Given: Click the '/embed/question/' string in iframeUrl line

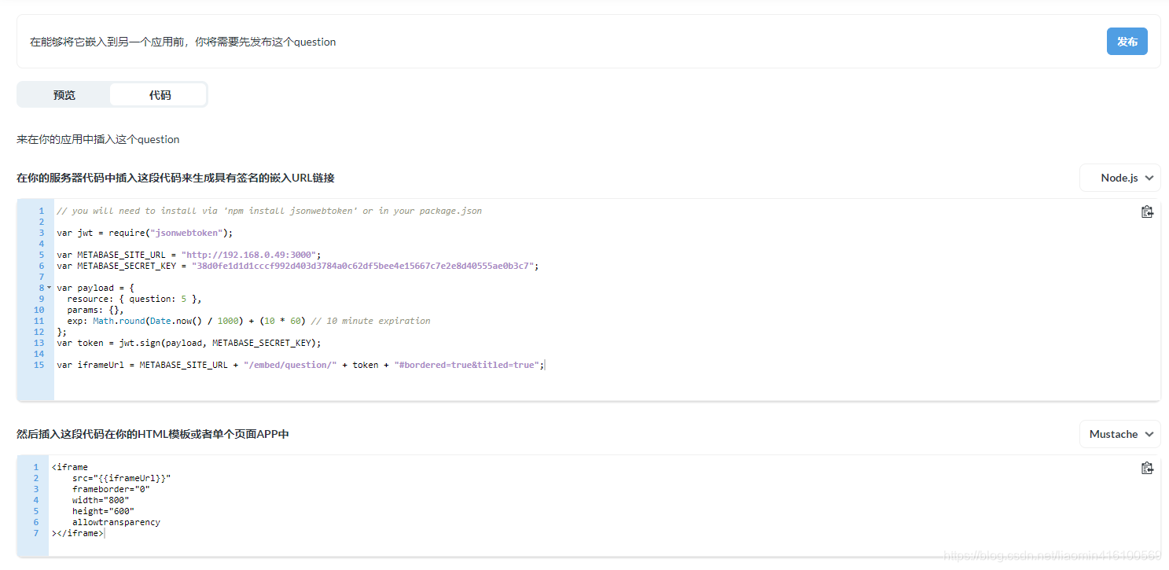Looking at the screenshot, I should (290, 365).
